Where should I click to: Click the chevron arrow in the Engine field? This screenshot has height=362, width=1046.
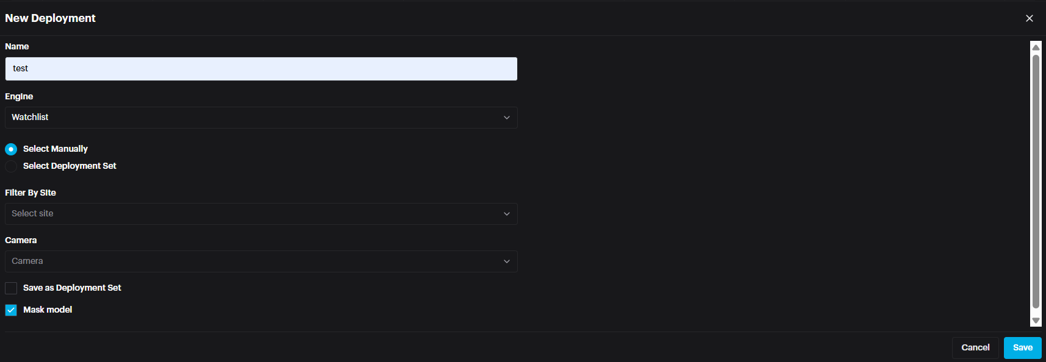point(506,118)
